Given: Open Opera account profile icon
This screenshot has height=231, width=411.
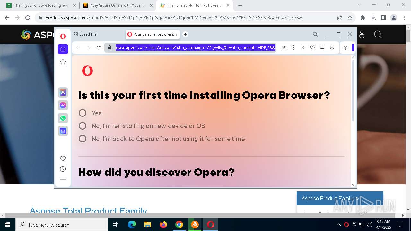Looking at the screenshot, I should (332, 47).
